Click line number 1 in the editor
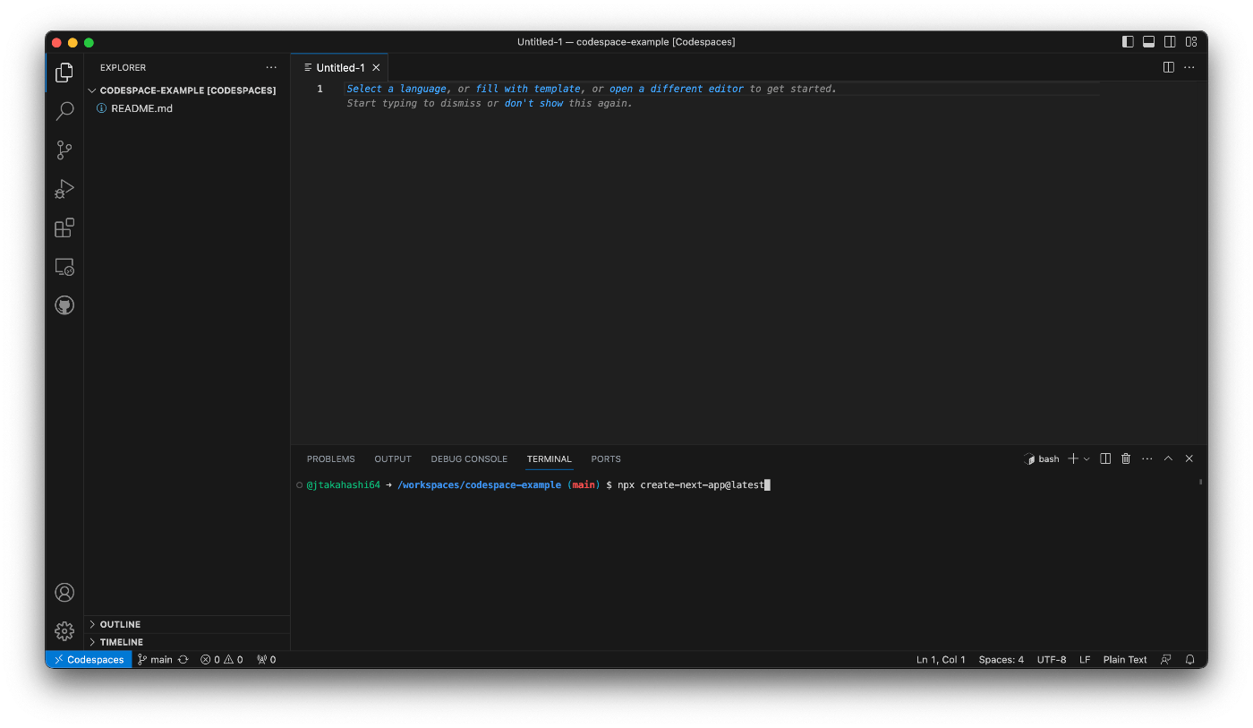 (x=320, y=89)
